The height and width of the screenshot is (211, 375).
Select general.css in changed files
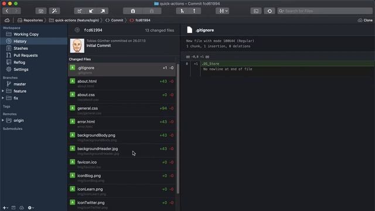[x=122, y=110]
